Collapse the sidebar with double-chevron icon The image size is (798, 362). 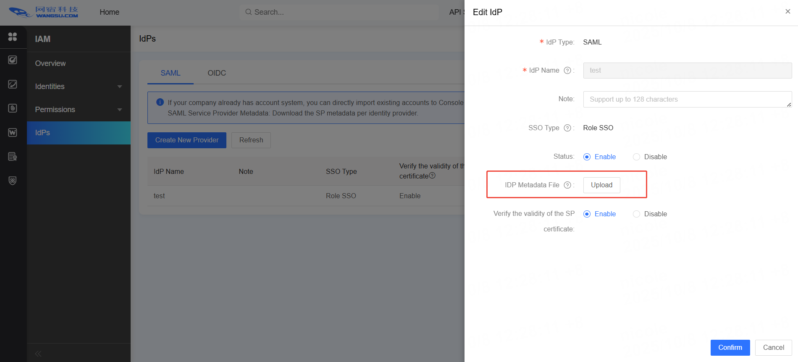[x=38, y=354]
